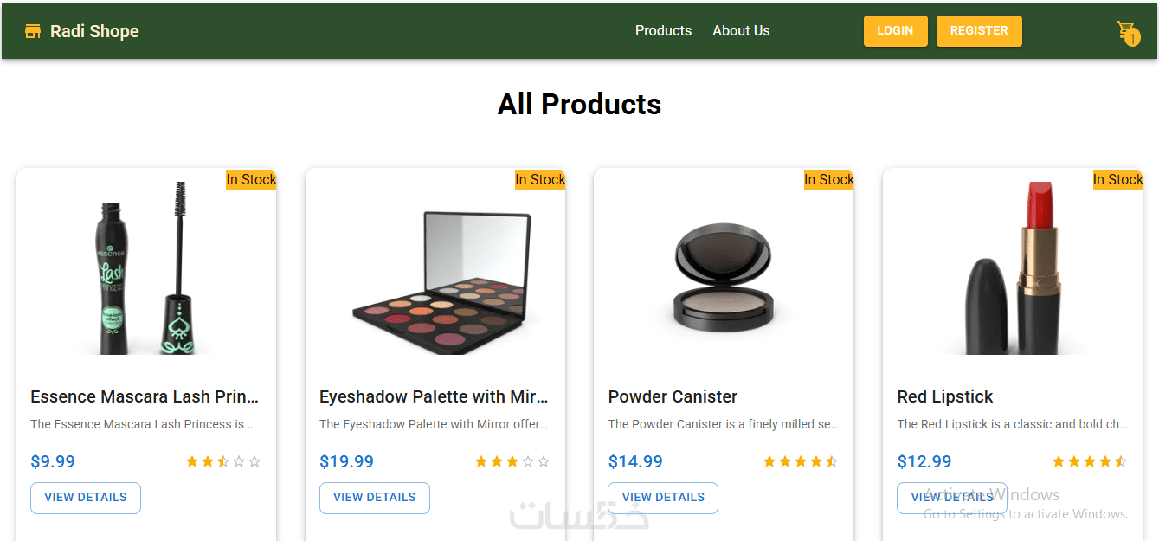
Task: View details for Eyeshadow Palette
Action: coord(375,498)
